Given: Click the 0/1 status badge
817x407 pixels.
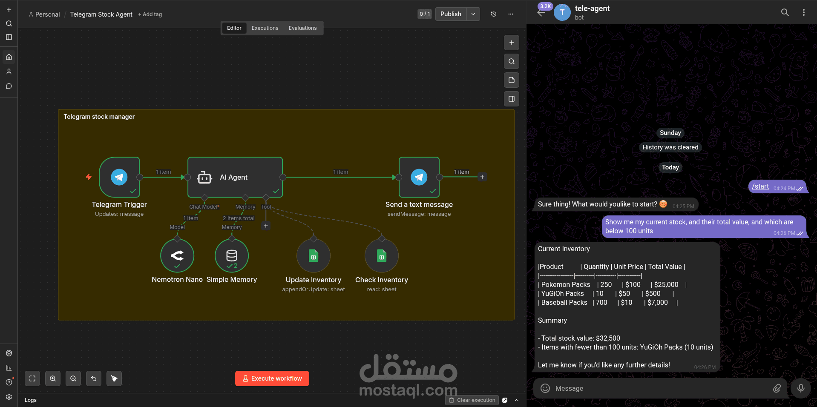Looking at the screenshot, I should click(425, 14).
